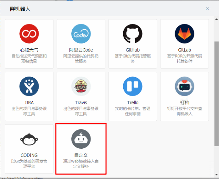Click description 钉钉开放平台文档查询机器人
Screen dimensions: 219x179
click(x=185, y=111)
